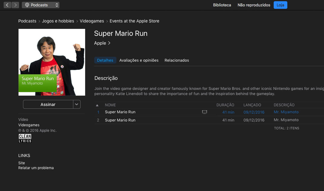This screenshot has width=324, height=191.
Task: Switch to the Biblioteca tab
Action: coord(222,5)
